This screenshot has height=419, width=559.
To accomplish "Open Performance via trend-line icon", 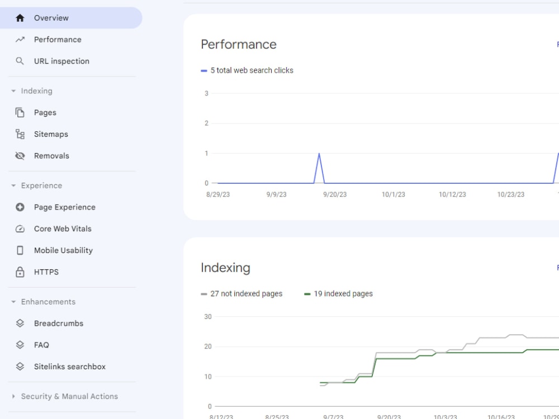I will click(x=20, y=40).
